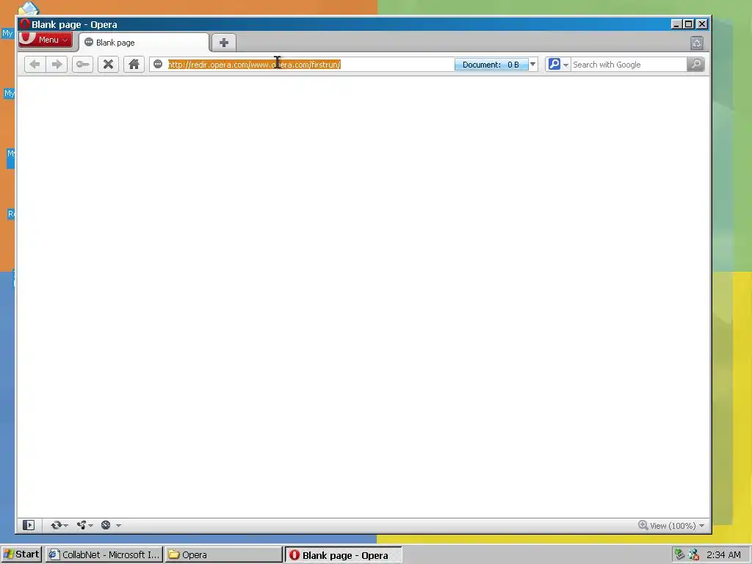Viewport: 752px width, 564px height.
Task: Open the search engine selector dropdown
Action: point(558,65)
